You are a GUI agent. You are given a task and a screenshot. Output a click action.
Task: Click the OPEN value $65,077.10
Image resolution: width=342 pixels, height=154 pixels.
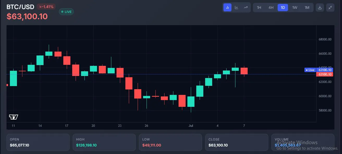[20, 145]
